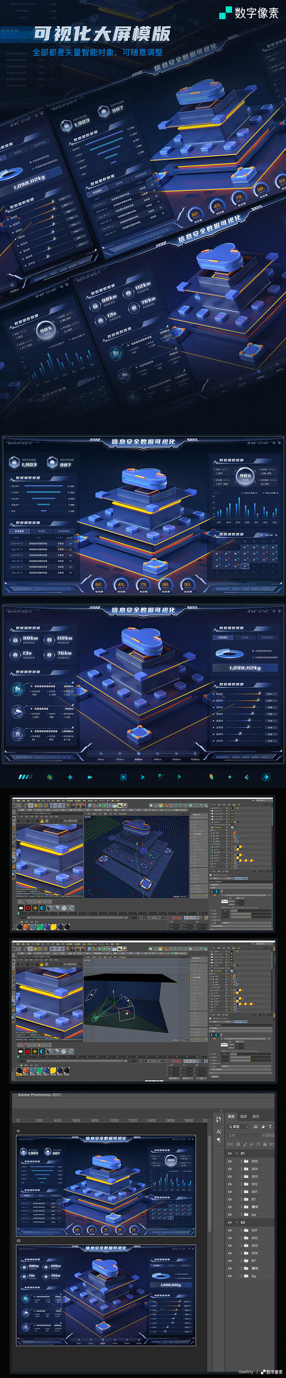286x1378 pixels.
Task: Collapse the panel dock with double arrows
Action: tap(221, 1110)
